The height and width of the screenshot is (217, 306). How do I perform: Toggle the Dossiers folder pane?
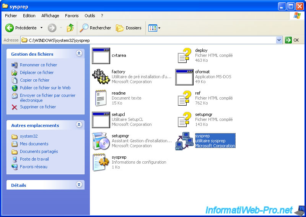(129, 28)
